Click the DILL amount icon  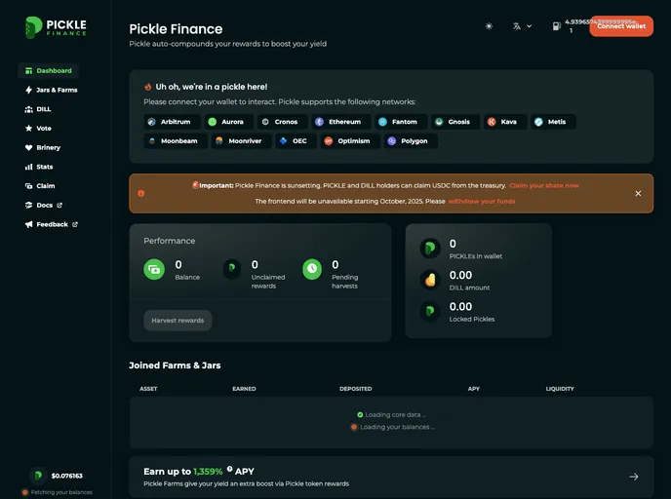(430, 280)
